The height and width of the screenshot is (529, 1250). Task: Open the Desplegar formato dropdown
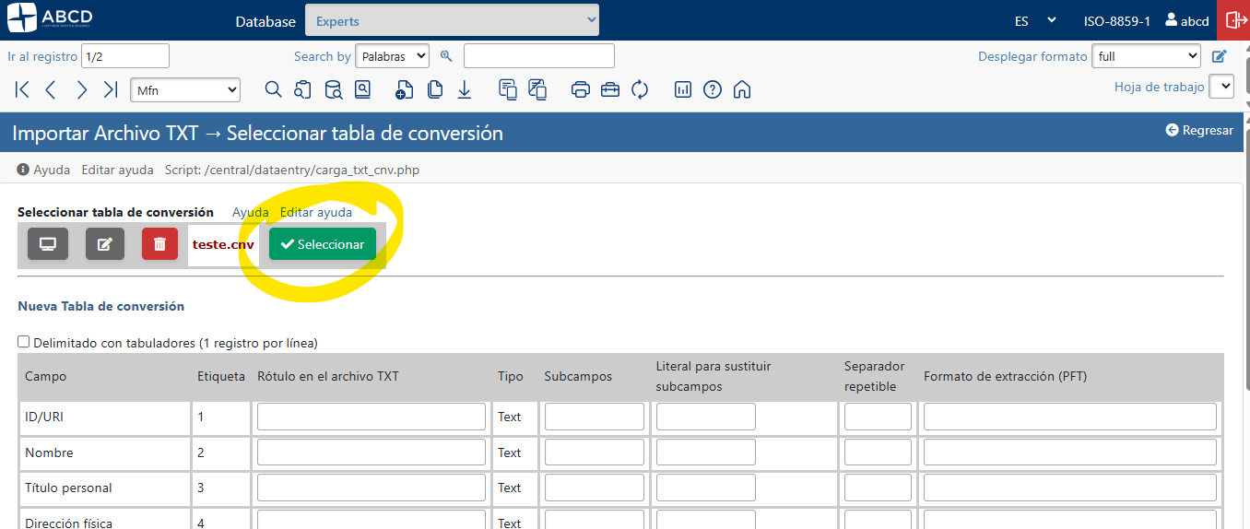point(1146,56)
